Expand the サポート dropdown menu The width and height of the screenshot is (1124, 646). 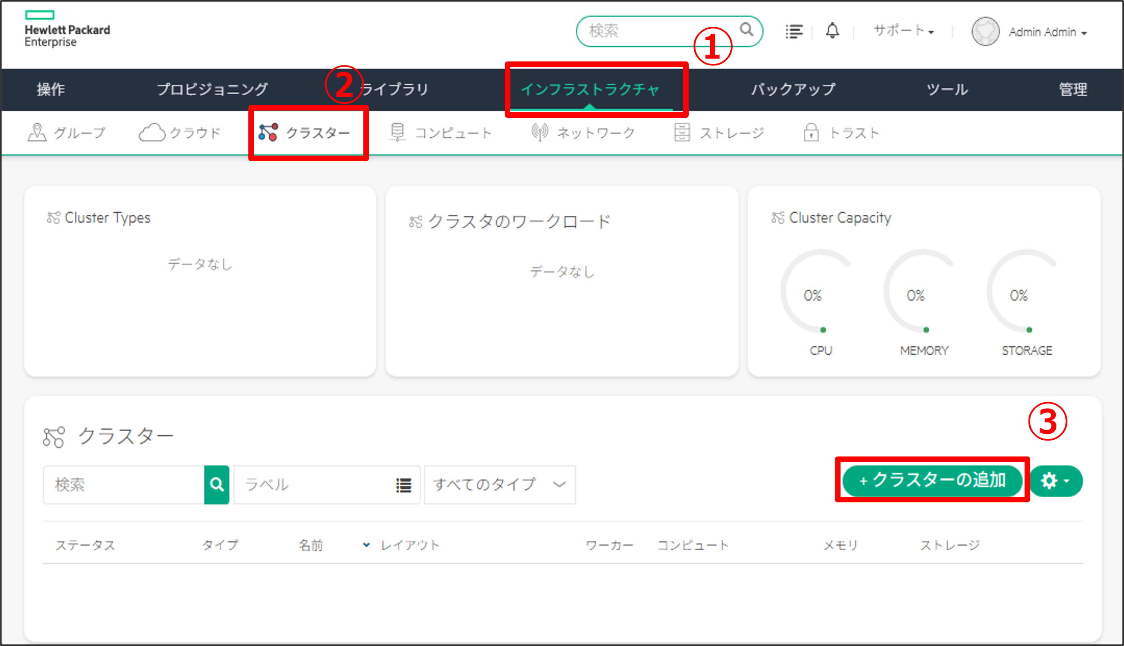click(903, 31)
